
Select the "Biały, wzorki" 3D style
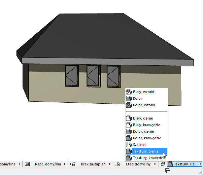[147, 92]
